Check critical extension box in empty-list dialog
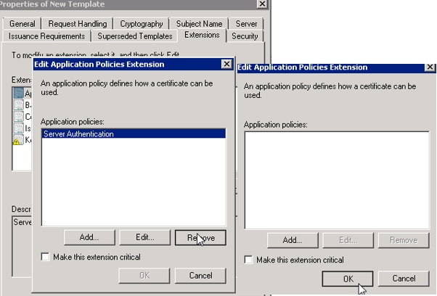This screenshot has height=296, width=437. pos(249,260)
